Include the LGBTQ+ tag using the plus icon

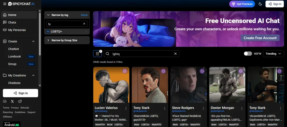48,32
